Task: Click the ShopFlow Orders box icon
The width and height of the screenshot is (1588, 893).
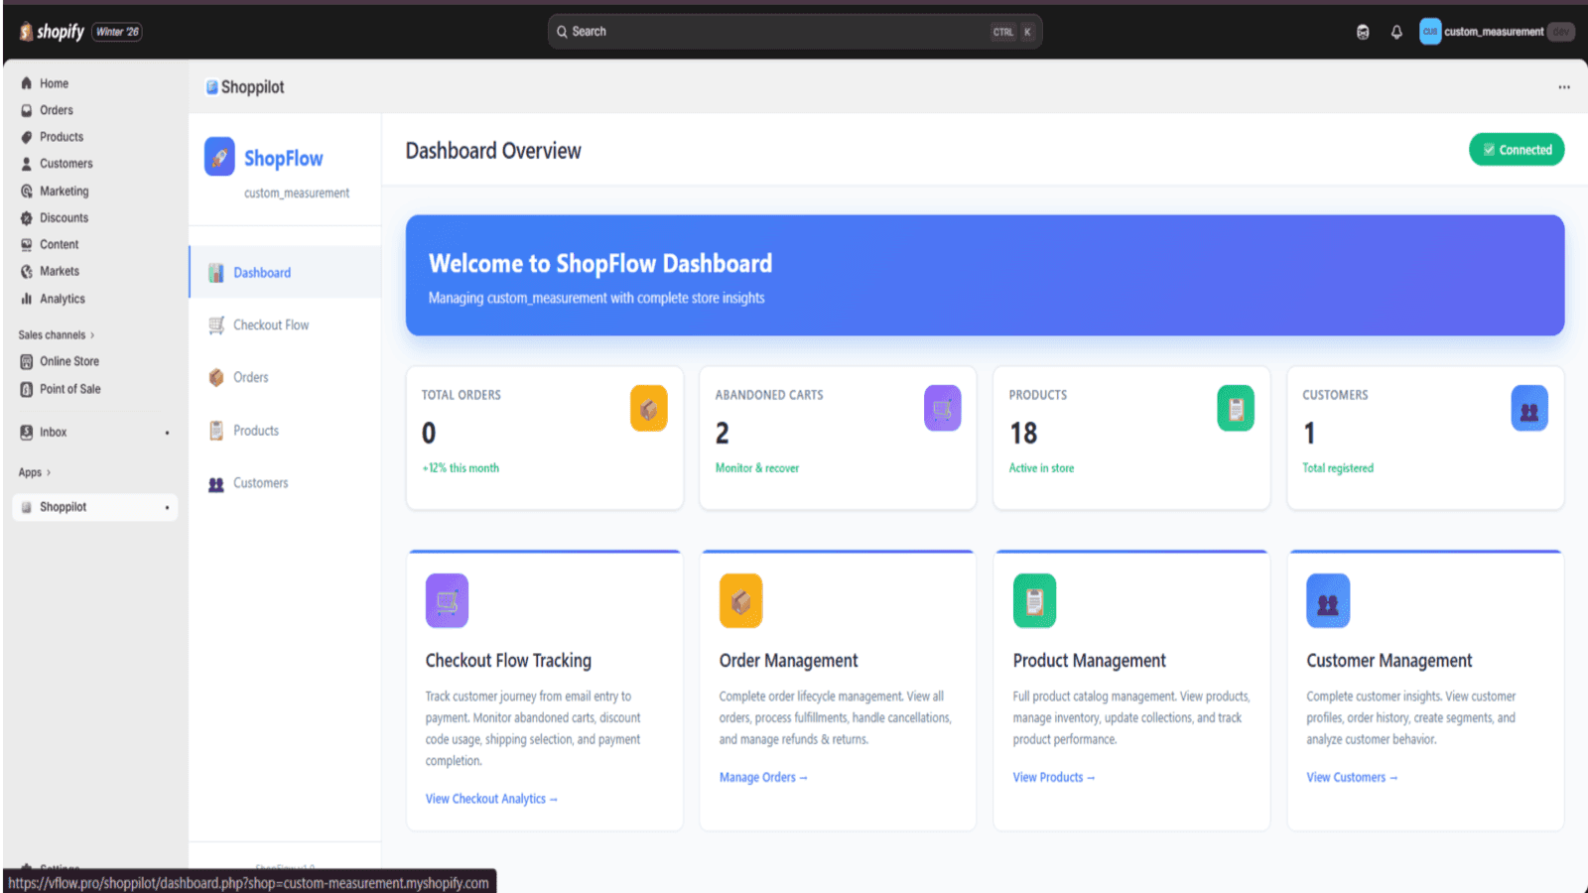Action: coord(216,377)
